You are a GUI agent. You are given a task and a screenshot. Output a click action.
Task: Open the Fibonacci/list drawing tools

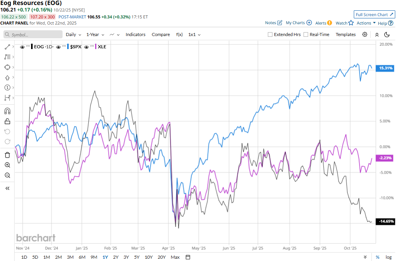[7, 57]
